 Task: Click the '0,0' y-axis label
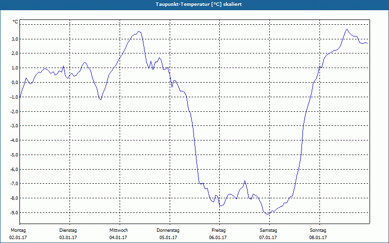pos(15,83)
